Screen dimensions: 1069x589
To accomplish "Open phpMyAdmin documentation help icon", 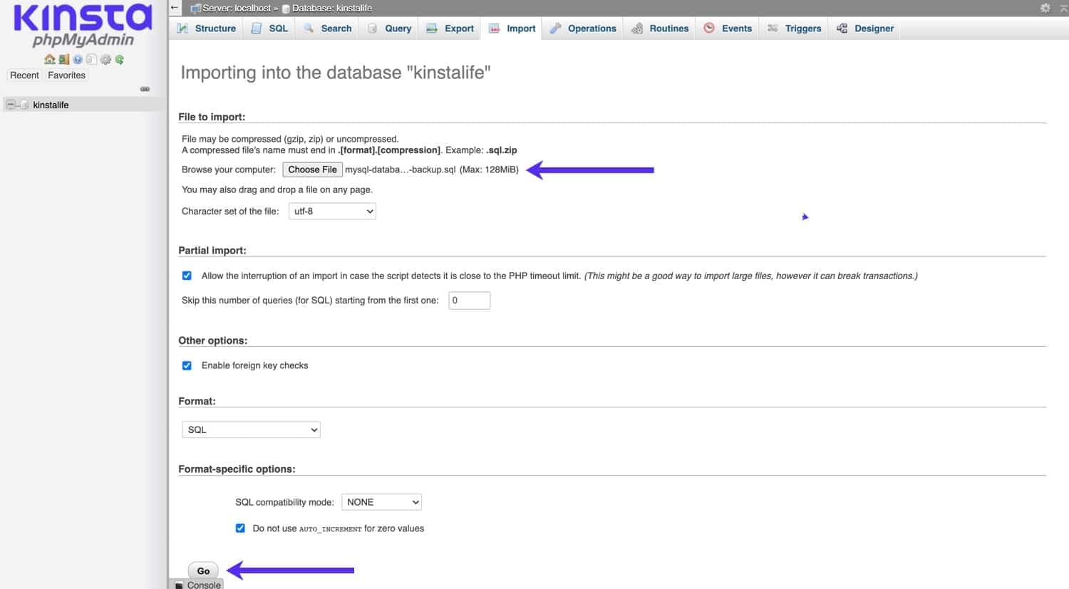I will 77,60.
